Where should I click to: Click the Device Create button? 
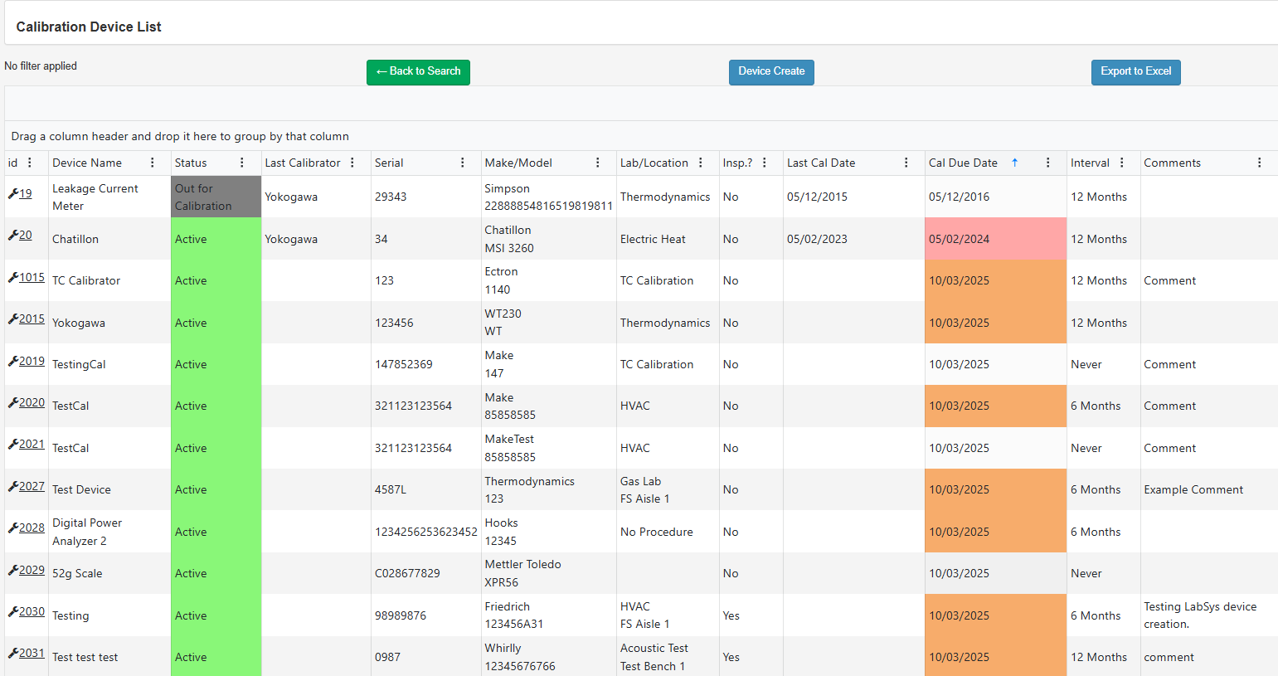click(x=771, y=72)
